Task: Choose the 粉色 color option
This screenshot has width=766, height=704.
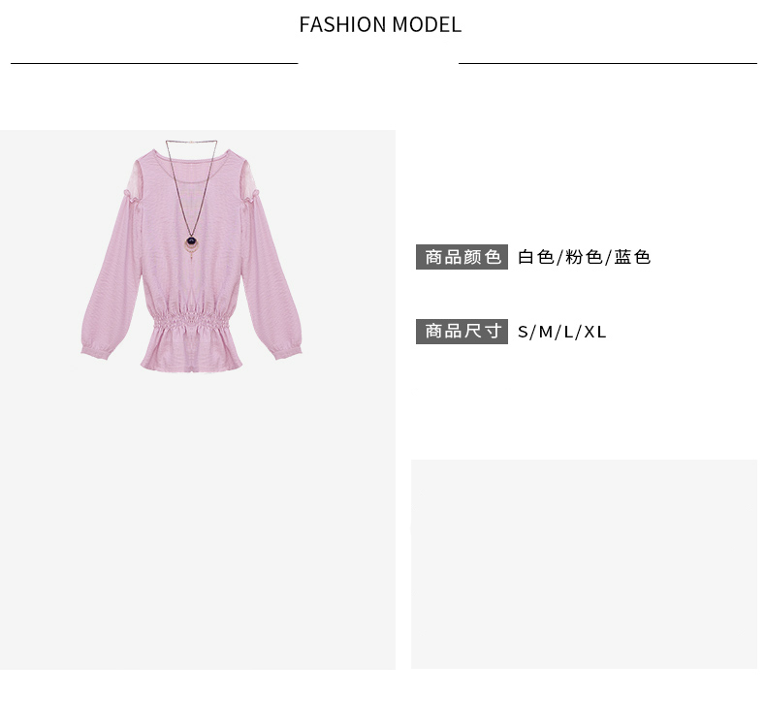Action: pos(584,257)
